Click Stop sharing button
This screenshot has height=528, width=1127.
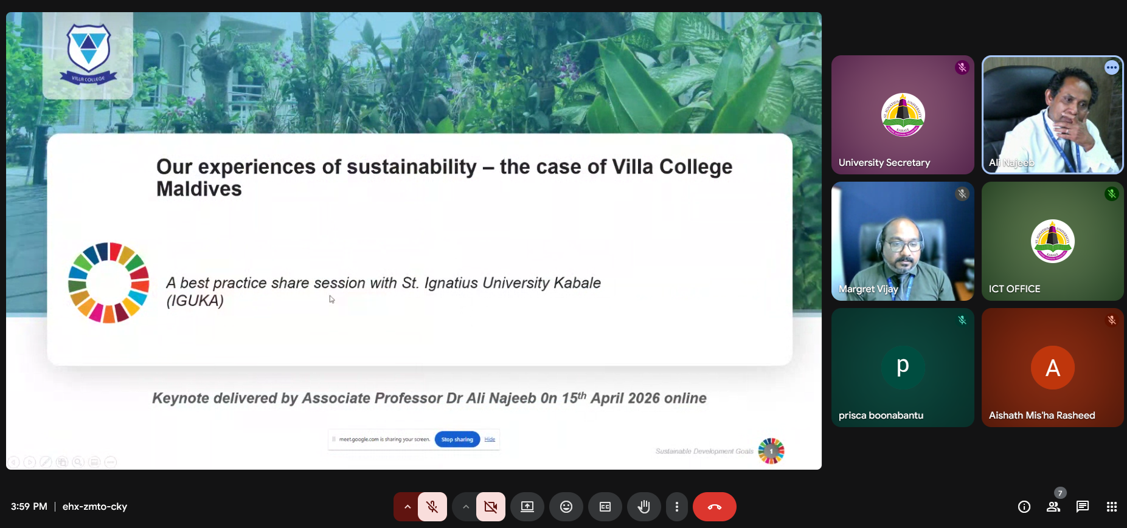(457, 439)
